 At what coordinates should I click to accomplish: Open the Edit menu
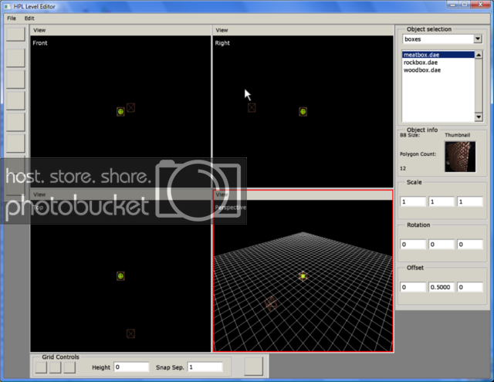29,17
